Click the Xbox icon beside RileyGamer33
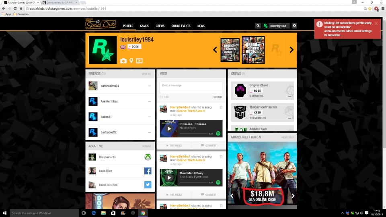The image size is (386, 217). [148, 157]
